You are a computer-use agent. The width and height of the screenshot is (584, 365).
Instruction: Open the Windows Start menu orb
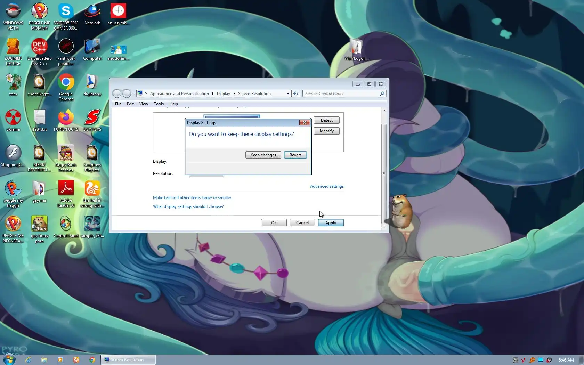[9, 359]
